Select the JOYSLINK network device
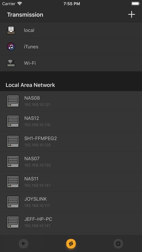 pyautogui.click(x=71, y=202)
